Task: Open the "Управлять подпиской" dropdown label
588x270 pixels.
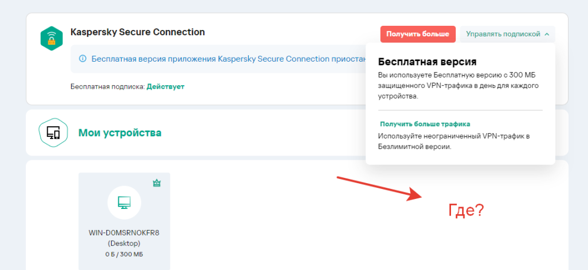Action: pyautogui.click(x=503, y=35)
